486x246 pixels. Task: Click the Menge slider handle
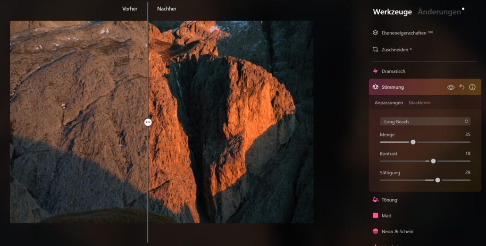pyautogui.click(x=413, y=142)
